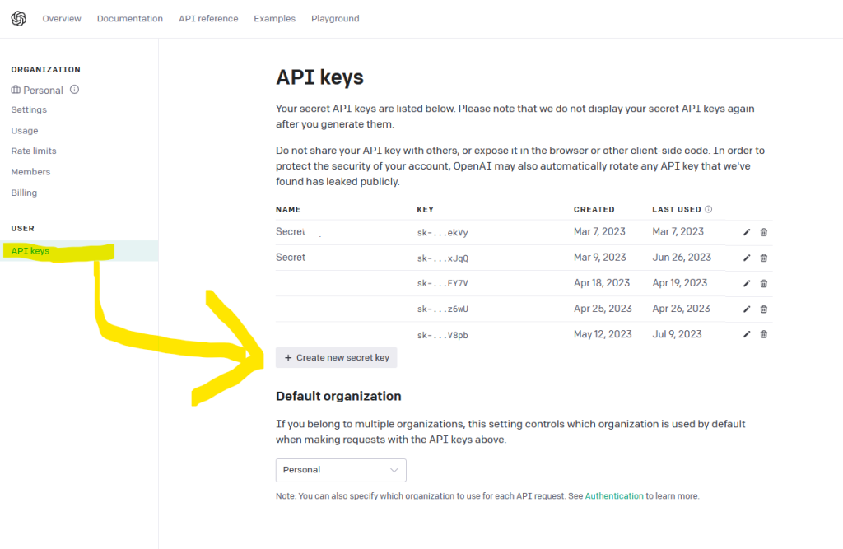Open organization Settings in the sidebar
This screenshot has width=843, height=549.
29,109
